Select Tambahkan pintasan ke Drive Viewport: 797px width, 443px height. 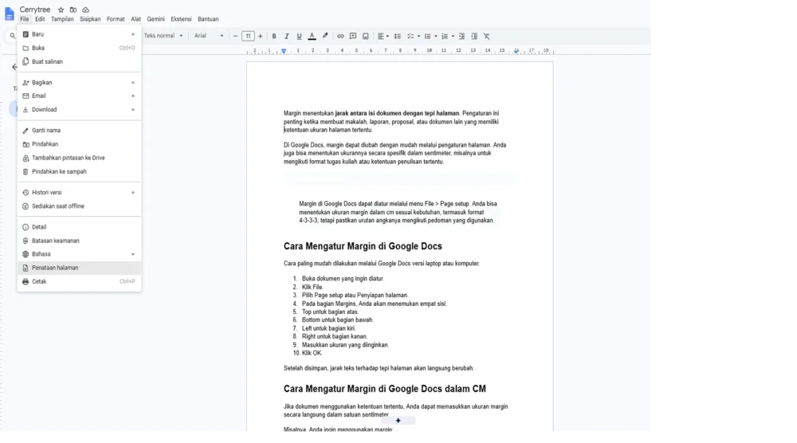point(79,158)
